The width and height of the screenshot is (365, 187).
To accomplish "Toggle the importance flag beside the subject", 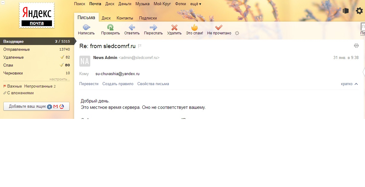I will coord(140,46).
